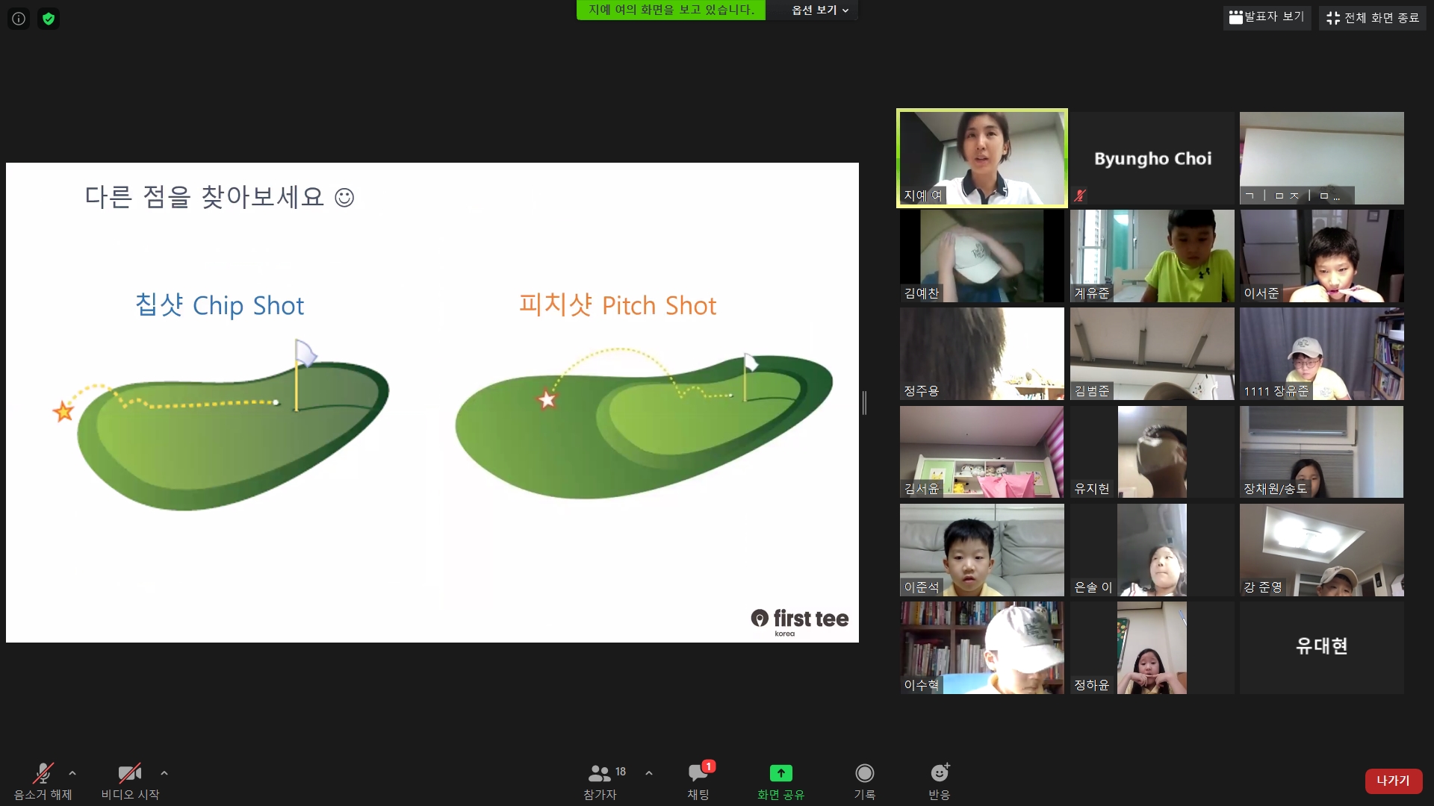Exit full screen mode
Screen dimensions: 1434x806
tap(1373, 18)
